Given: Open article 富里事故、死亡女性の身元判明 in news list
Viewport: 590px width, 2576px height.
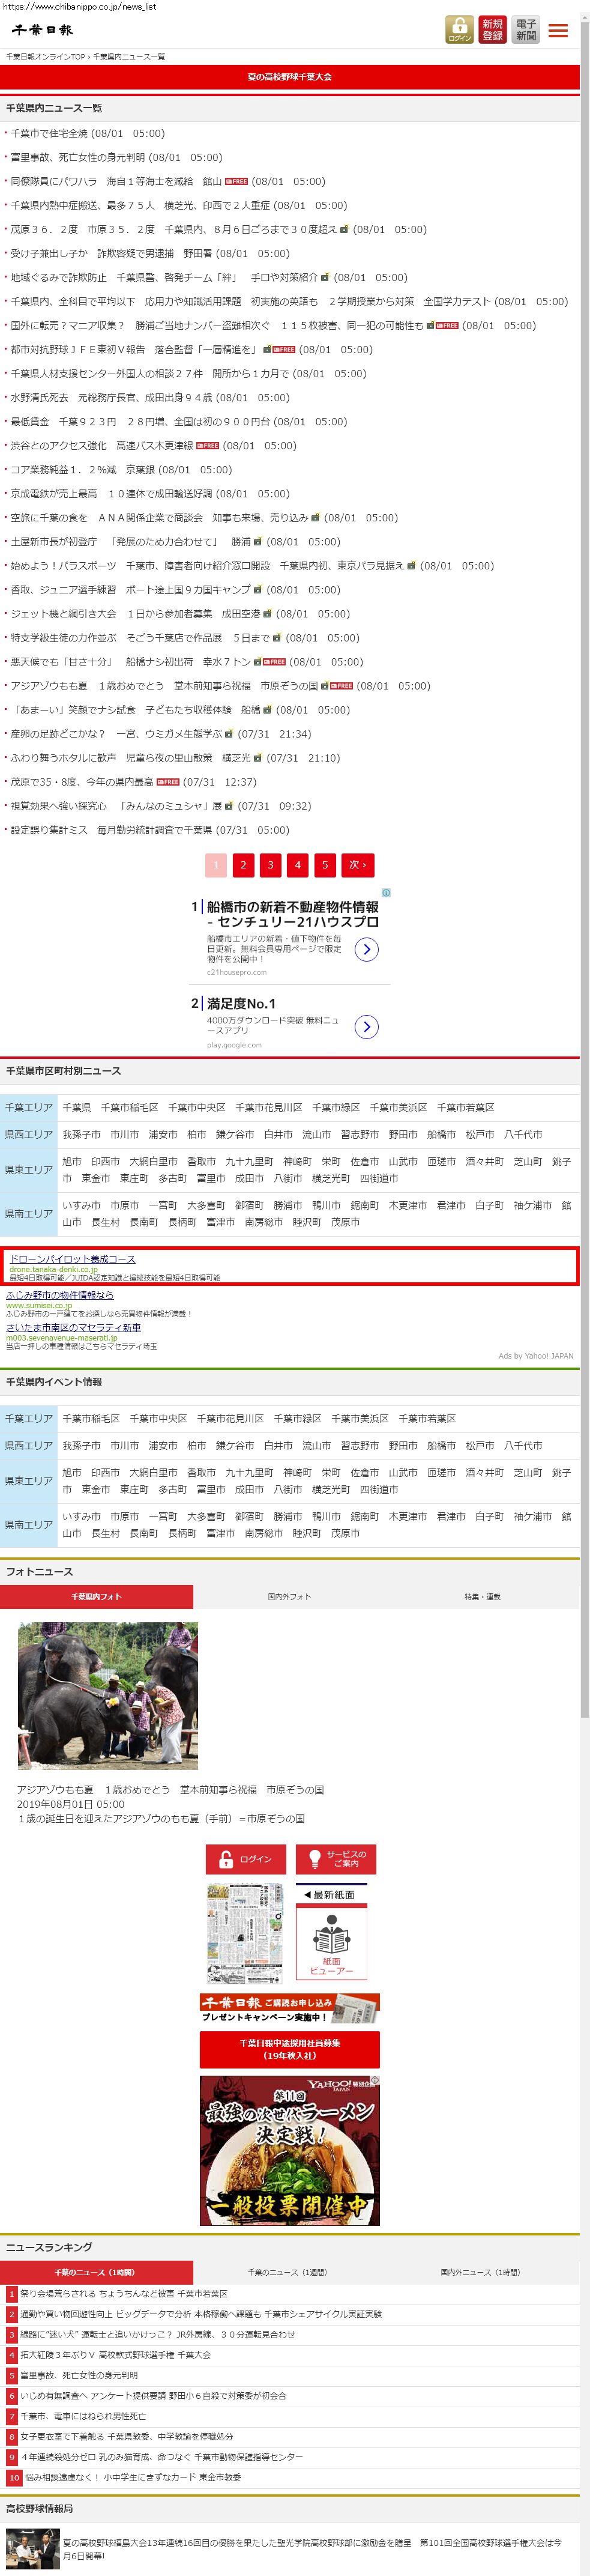Looking at the screenshot, I should pyautogui.click(x=78, y=157).
